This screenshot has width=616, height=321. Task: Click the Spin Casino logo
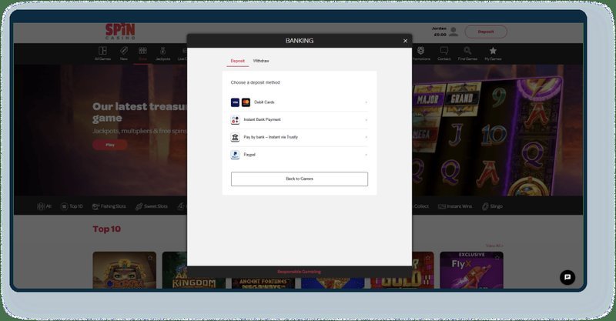click(x=120, y=32)
